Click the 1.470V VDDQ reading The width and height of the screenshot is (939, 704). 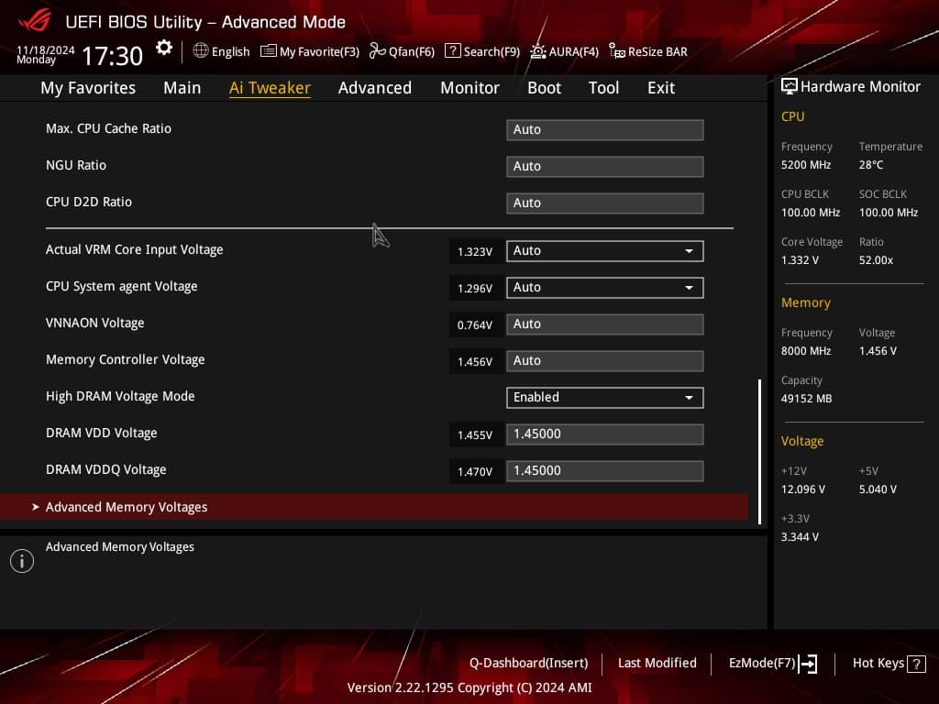click(475, 472)
